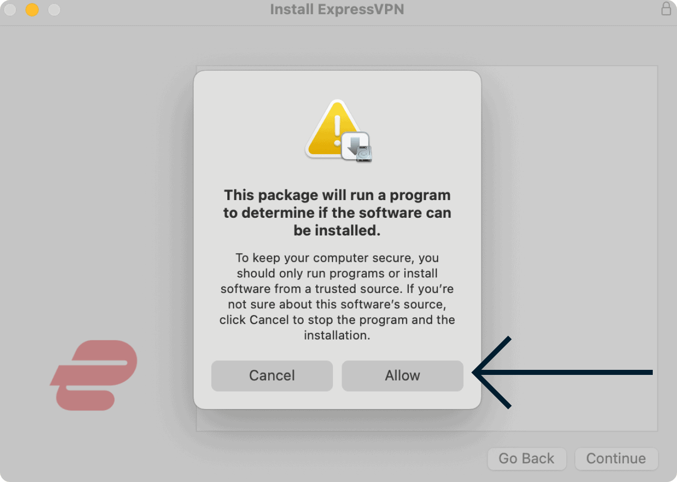
Task: Cancel the package program prompt
Action: [272, 375]
